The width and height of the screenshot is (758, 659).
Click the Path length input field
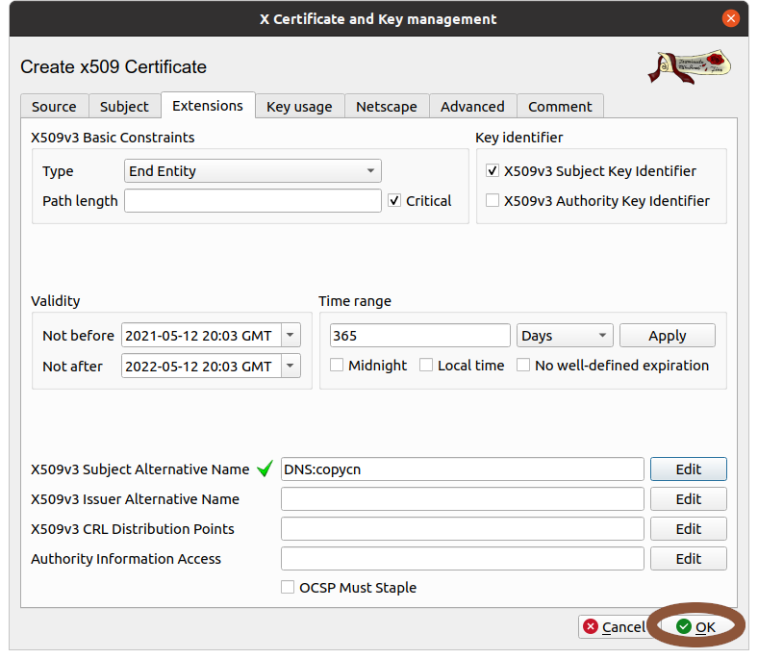(x=253, y=201)
